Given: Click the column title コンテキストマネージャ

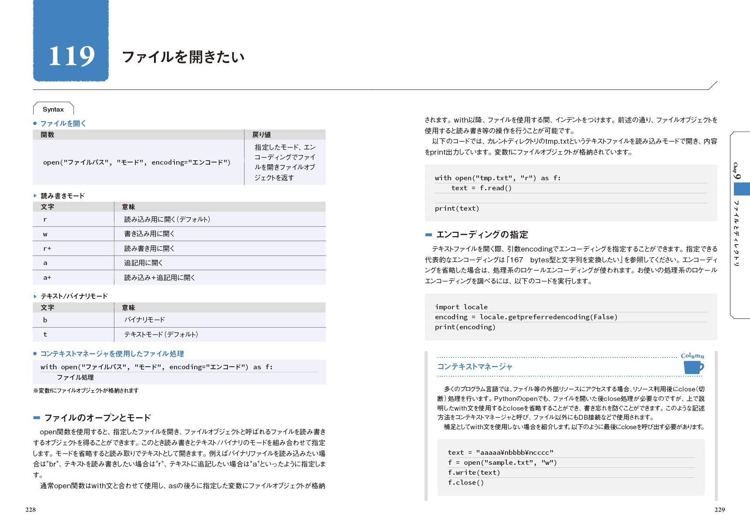Looking at the screenshot, I should tap(475, 367).
